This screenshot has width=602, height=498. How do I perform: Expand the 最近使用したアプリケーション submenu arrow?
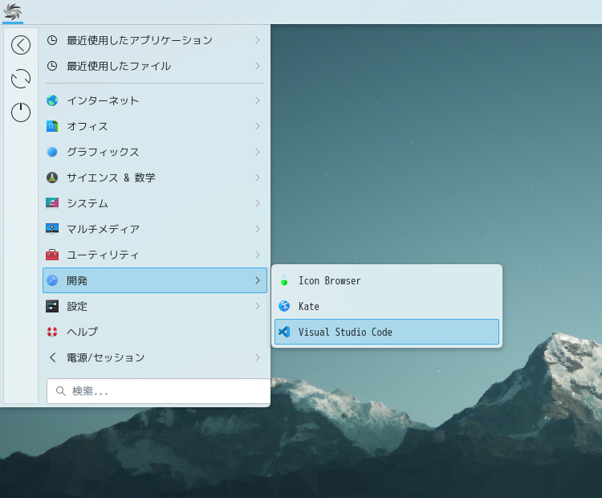258,40
